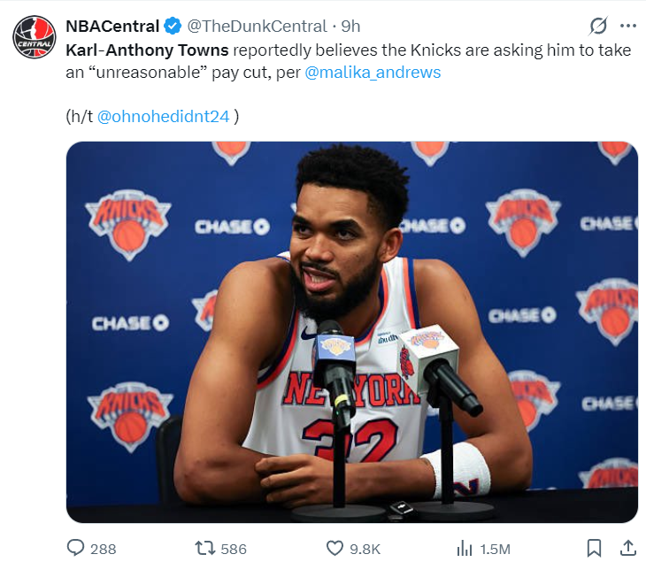Like the post with the heart icon
The image size is (646, 562).
coord(335,549)
